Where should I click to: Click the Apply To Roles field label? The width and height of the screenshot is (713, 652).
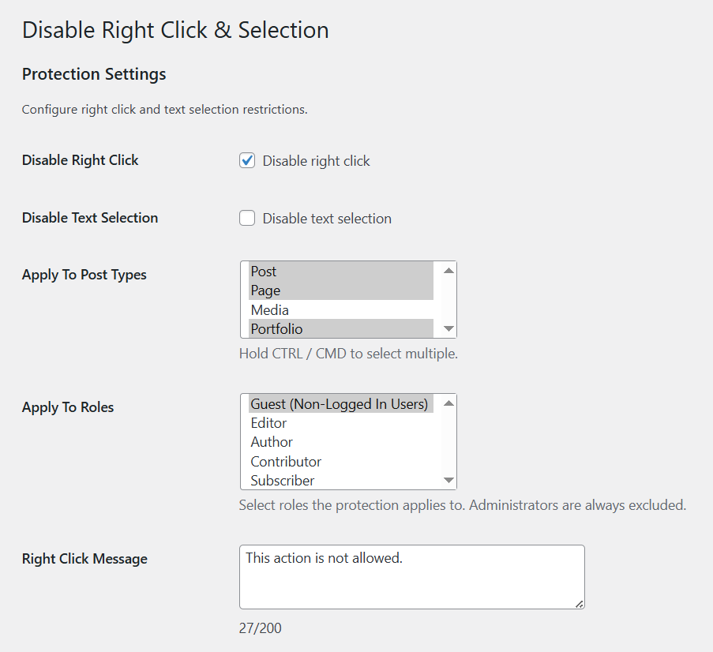[68, 407]
